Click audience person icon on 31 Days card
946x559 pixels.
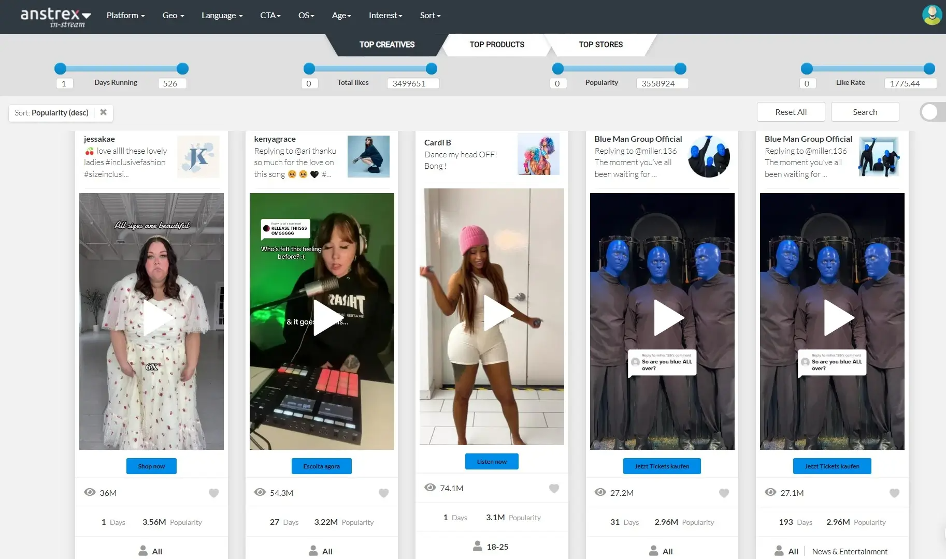tap(653, 551)
